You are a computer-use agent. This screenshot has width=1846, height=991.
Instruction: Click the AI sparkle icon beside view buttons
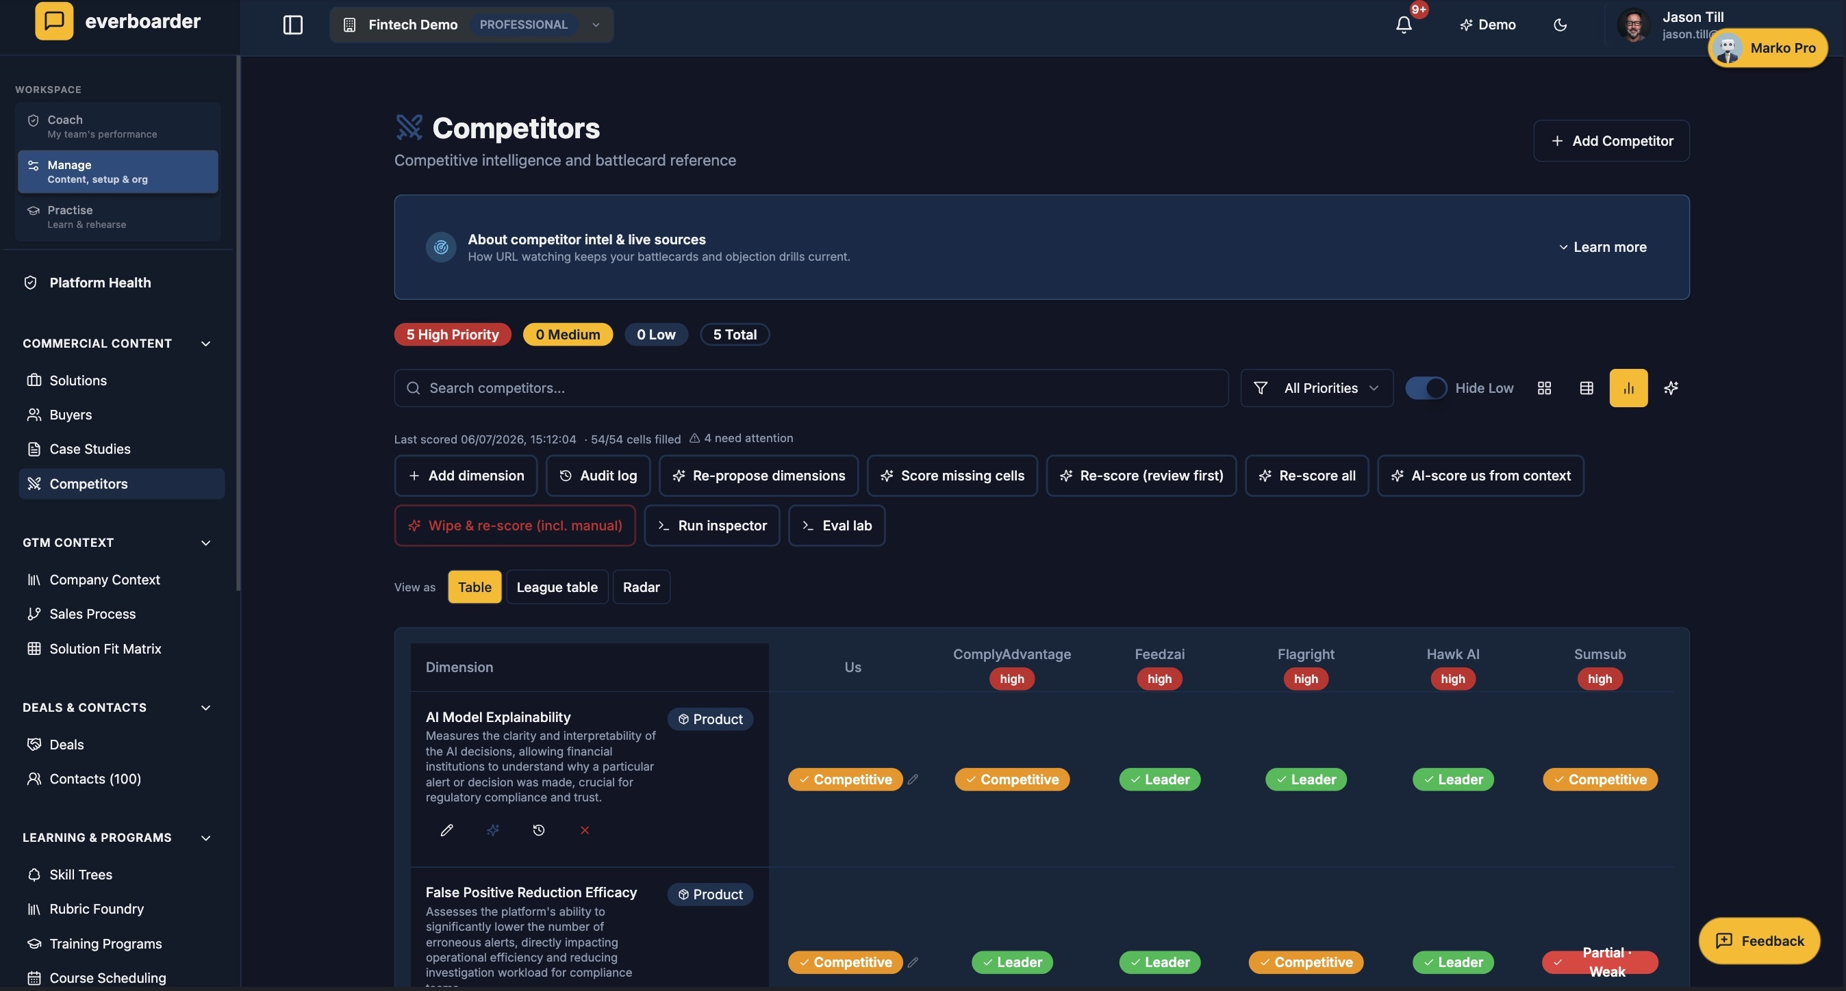point(1671,388)
